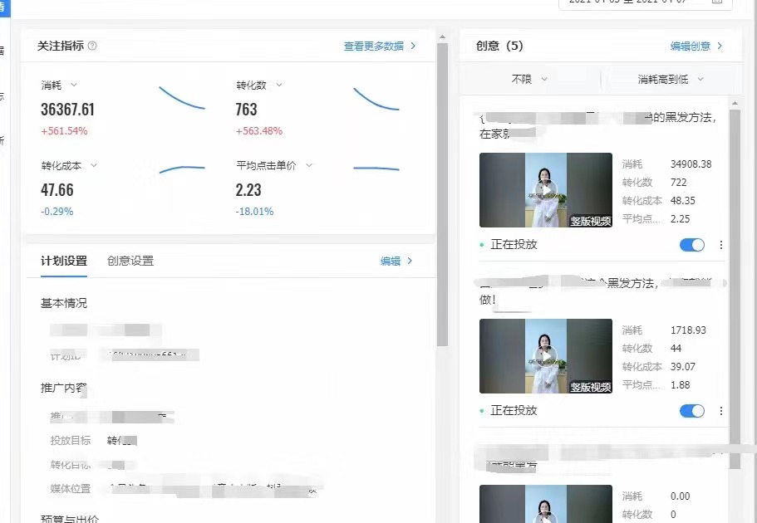Open more options for creative with 722 conversions
757x523 pixels.
[x=720, y=245]
